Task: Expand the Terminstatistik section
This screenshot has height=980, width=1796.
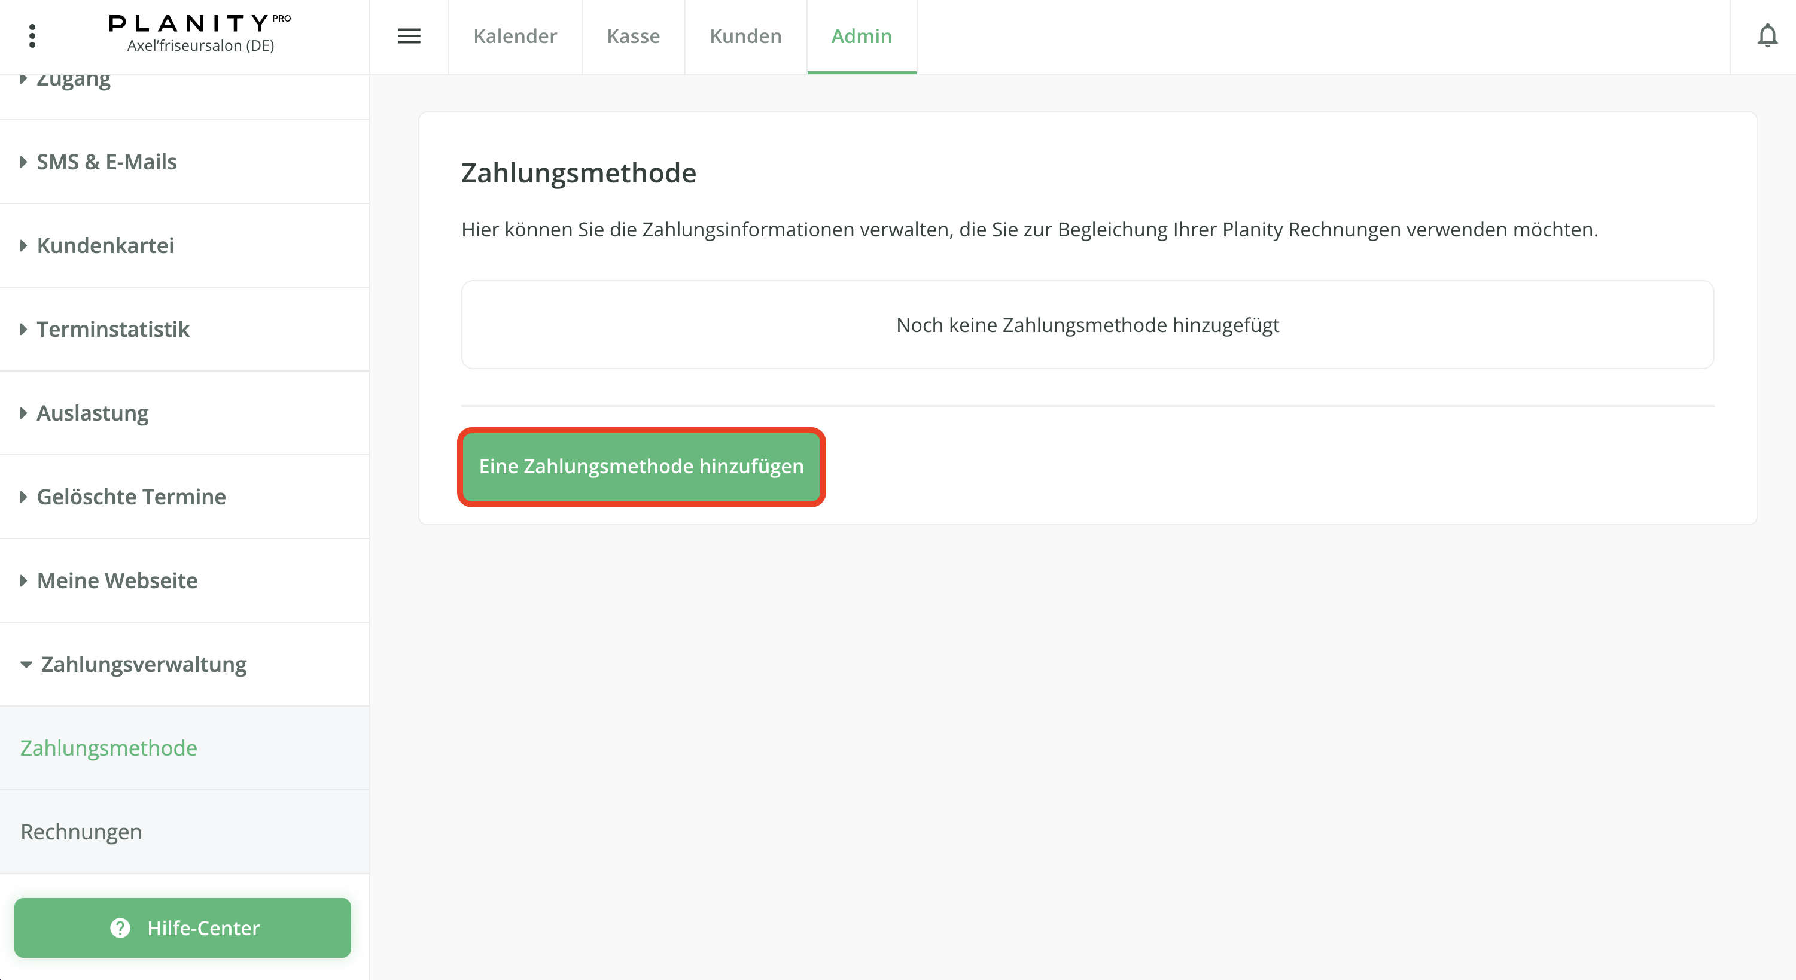Action: [x=113, y=329]
